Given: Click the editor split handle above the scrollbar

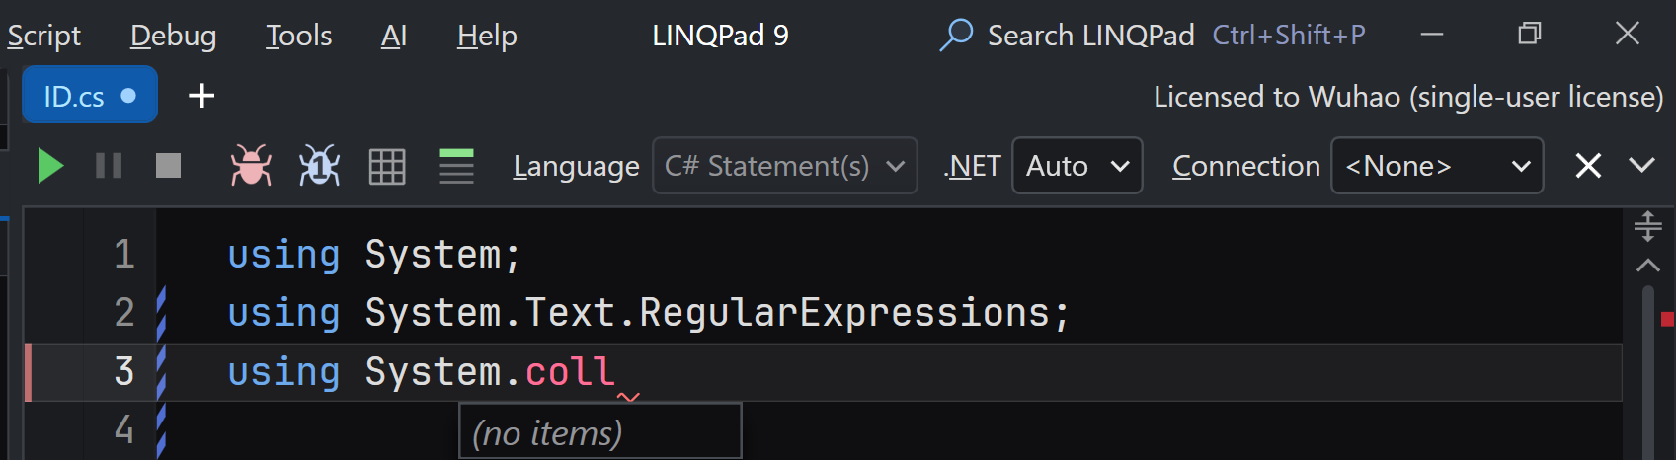Looking at the screenshot, I should 1647,226.
